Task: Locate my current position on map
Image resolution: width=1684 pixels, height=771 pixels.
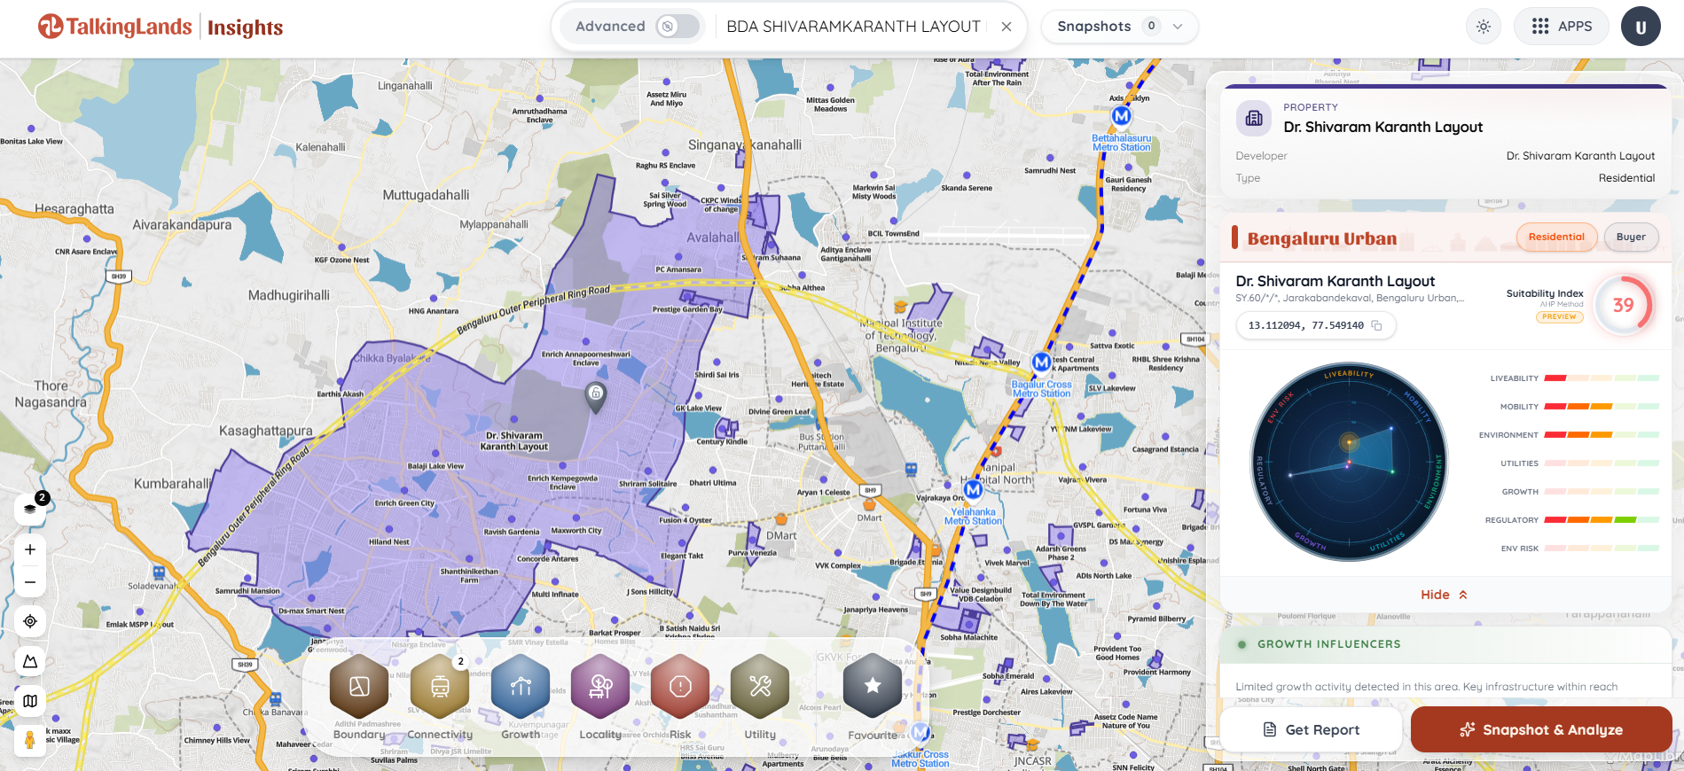Action: point(30,621)
